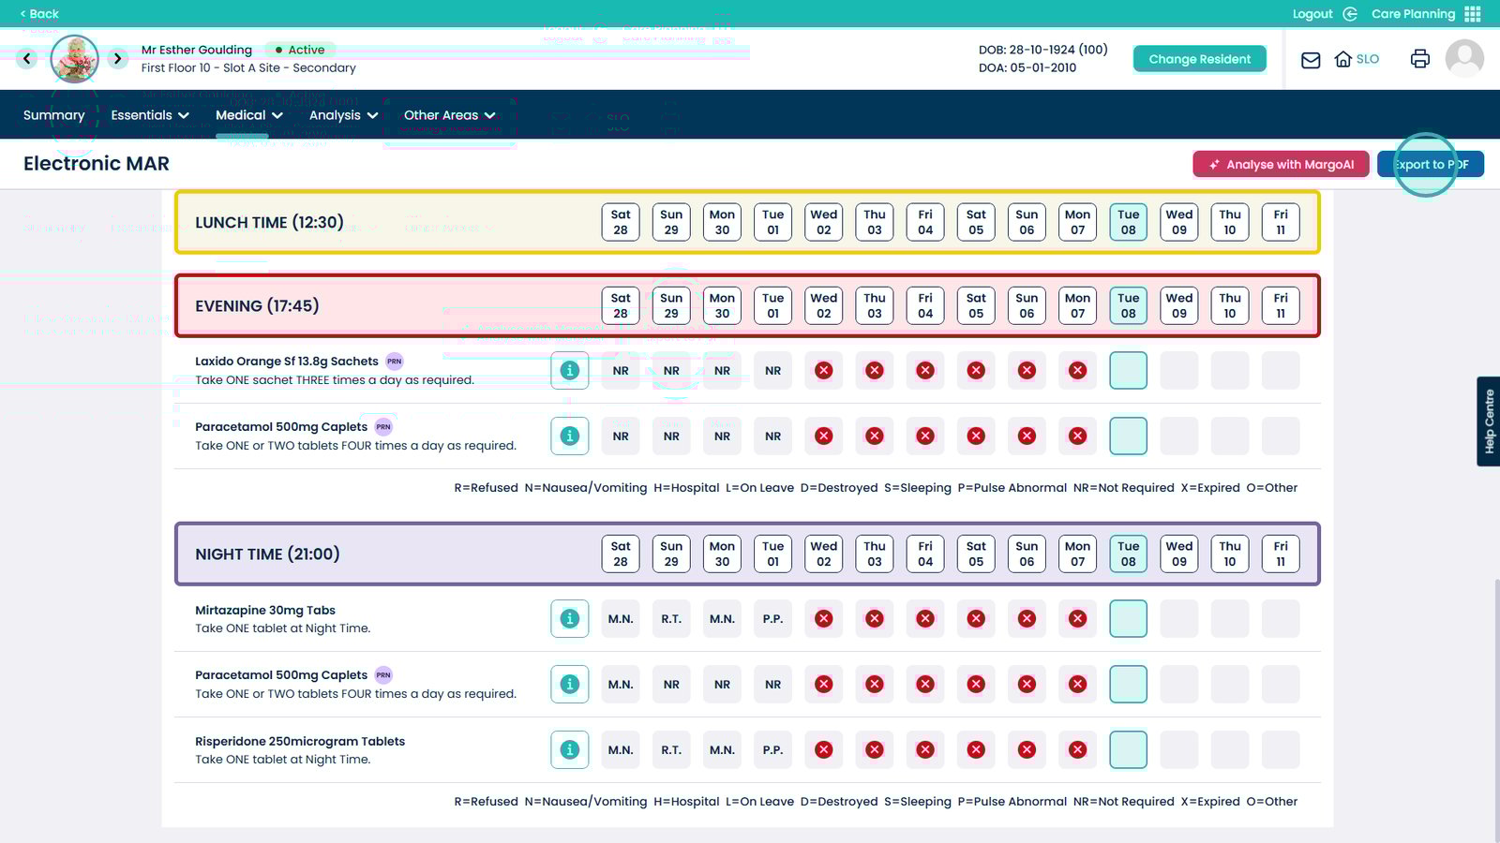Open info for Laxido Orange evening dose
The image size is (1500, 843).
point(569,371)
